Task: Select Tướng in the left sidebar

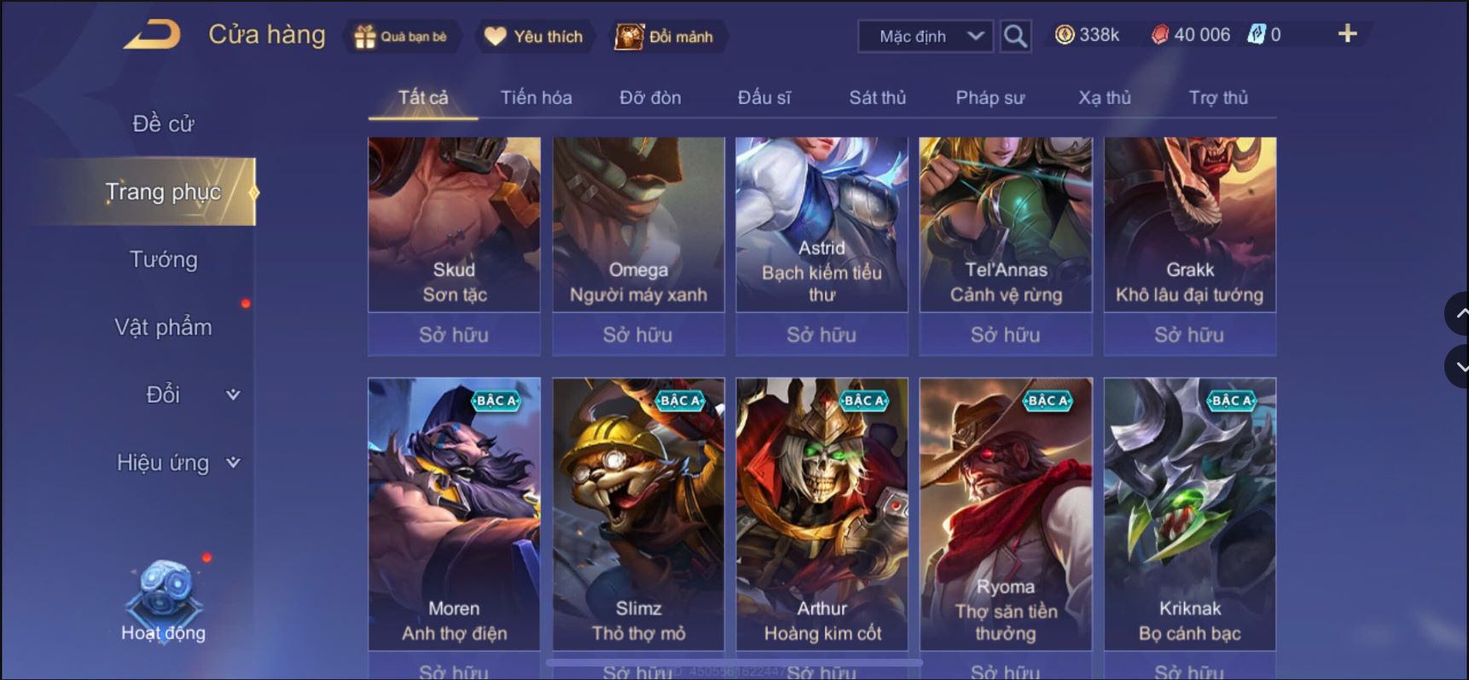Action: (x=163, y=259)
